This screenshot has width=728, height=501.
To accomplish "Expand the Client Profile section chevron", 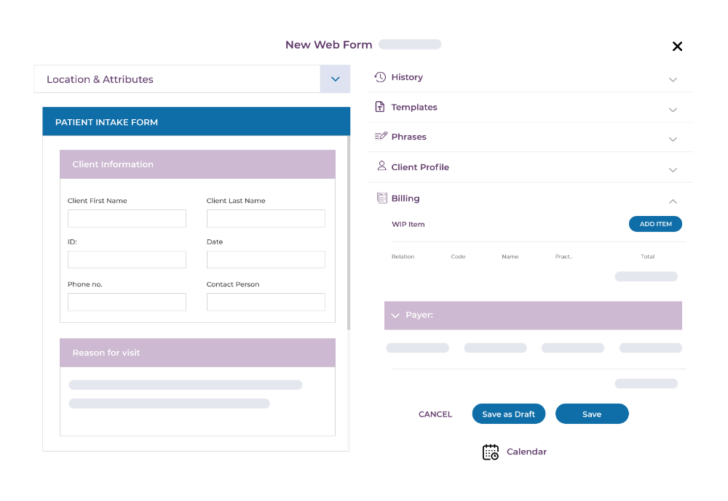I will point(673,170).
